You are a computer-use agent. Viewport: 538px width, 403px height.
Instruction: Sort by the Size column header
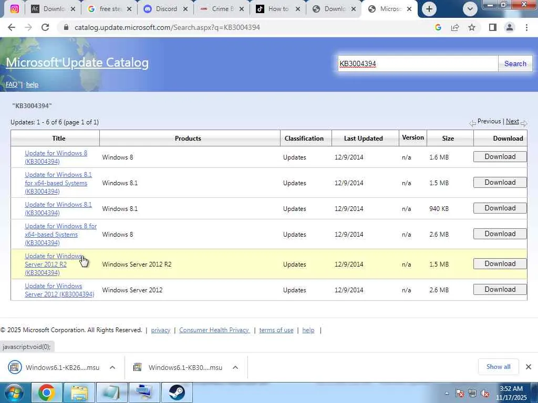coord(448,139)
